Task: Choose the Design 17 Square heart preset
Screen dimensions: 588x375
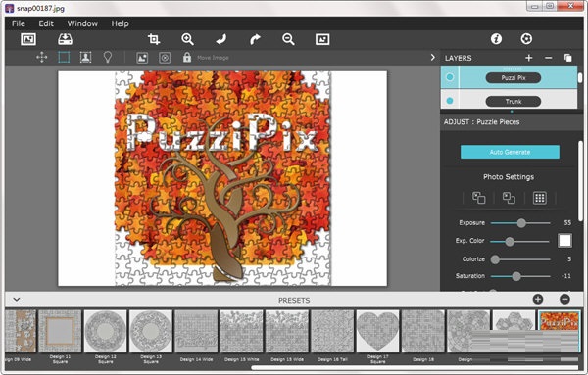Action: (x=377, y=331)
